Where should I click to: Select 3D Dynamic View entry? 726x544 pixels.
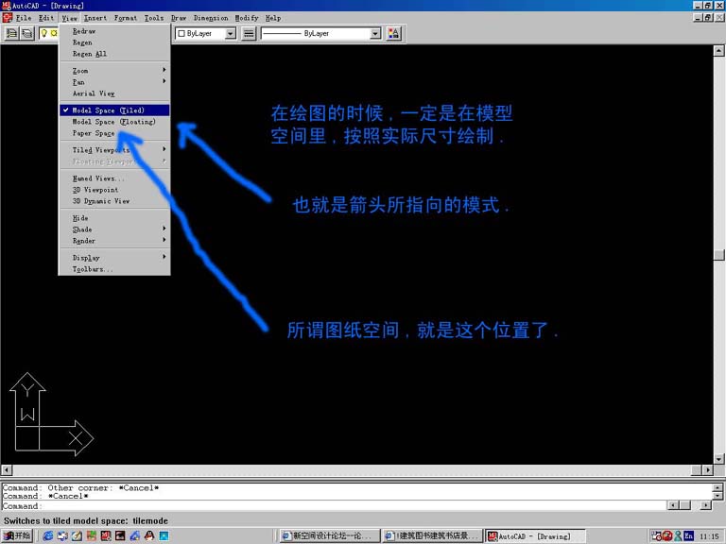click(114, 201)
